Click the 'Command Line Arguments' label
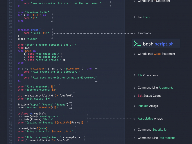The image size is (192, 144). 156,88
